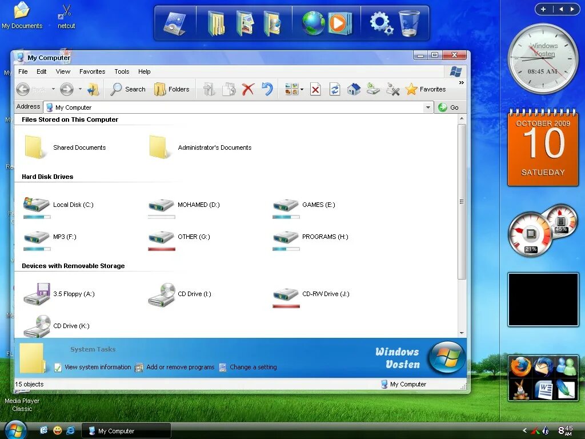Open My Documents from the desktop

[x=21, y=14]
